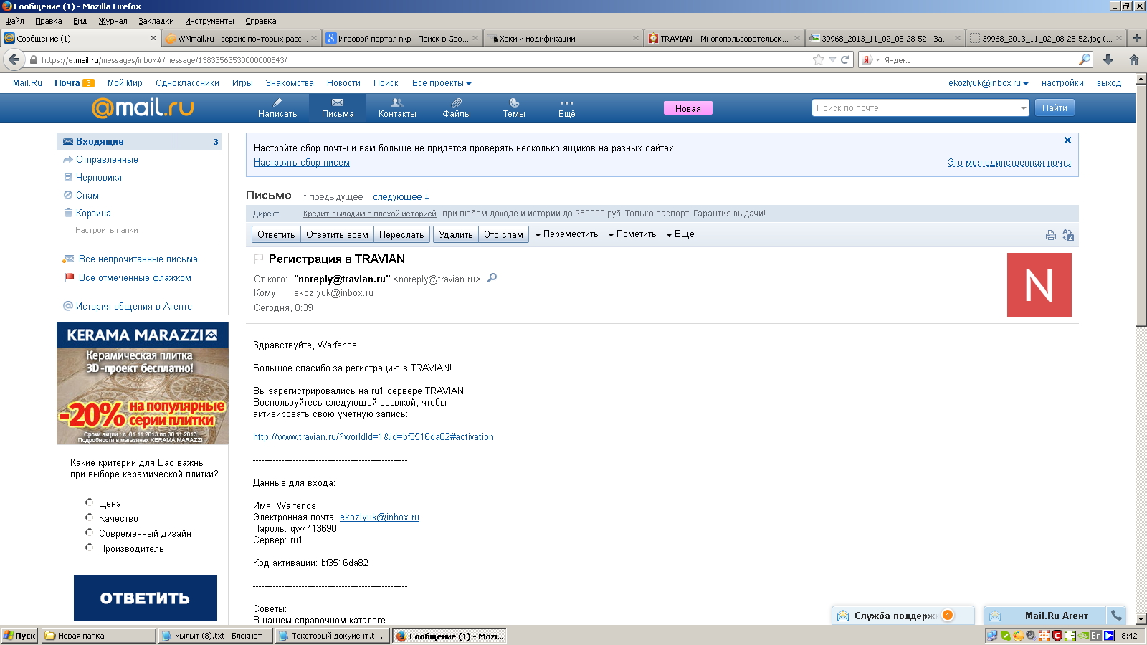Bookmark this page with the star icon

click(819, 60)
